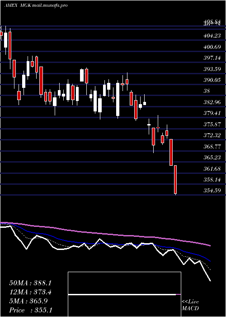The width and height of the screenshot is (226, 317).
Task: Click the MACD indicator box
Action: [124, 294]
